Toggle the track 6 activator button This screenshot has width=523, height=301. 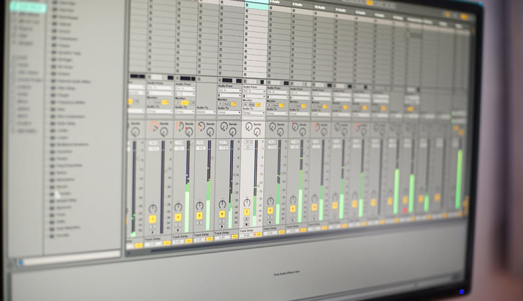click(x=222, y=214)
